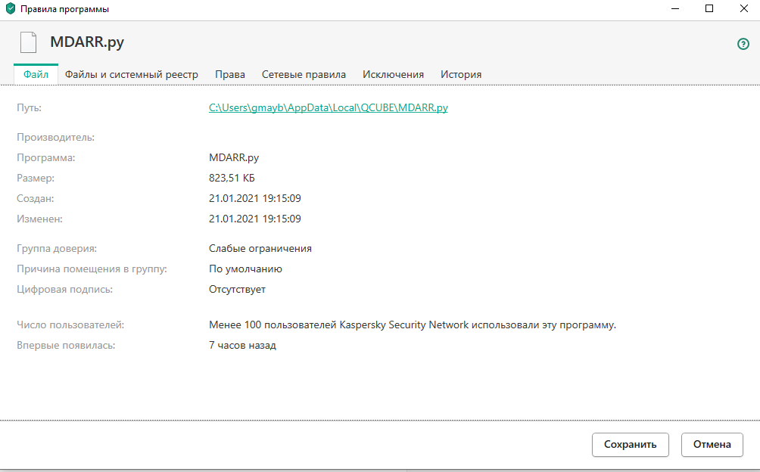Click the Kaspersky shield icon in title bar
Viewport: 760px width, 472px height.
click(x=11, y=9)
